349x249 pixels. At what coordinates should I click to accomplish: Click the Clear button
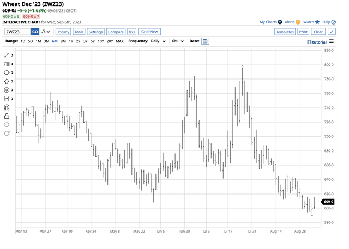click(318, 32)
